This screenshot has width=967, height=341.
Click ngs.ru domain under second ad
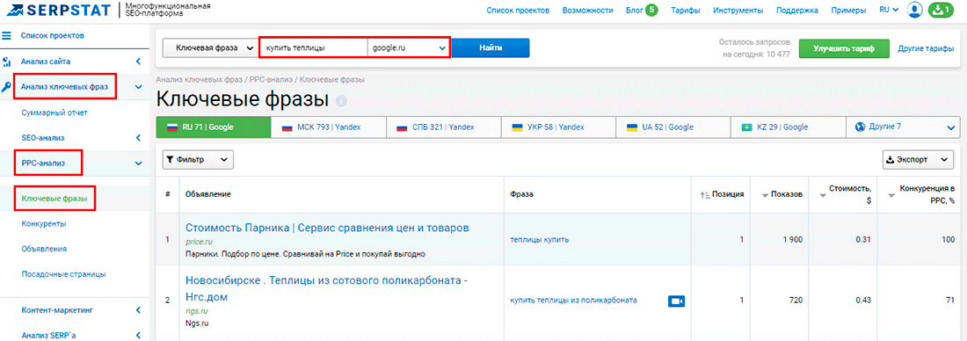point(197,311)
